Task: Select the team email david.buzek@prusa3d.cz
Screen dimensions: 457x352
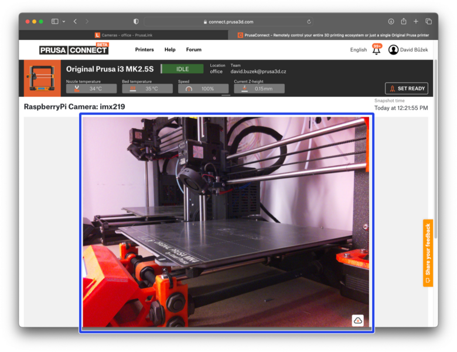Action: (x=258, y=72)
